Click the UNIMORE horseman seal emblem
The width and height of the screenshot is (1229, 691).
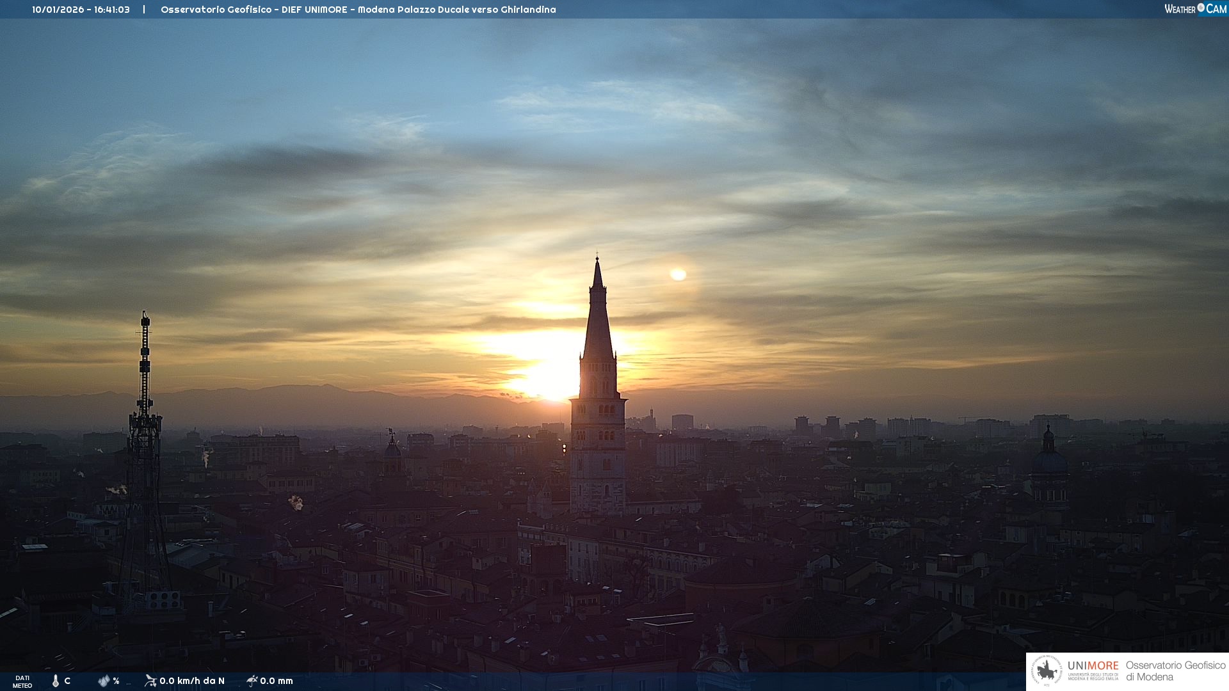(1047, 671)
